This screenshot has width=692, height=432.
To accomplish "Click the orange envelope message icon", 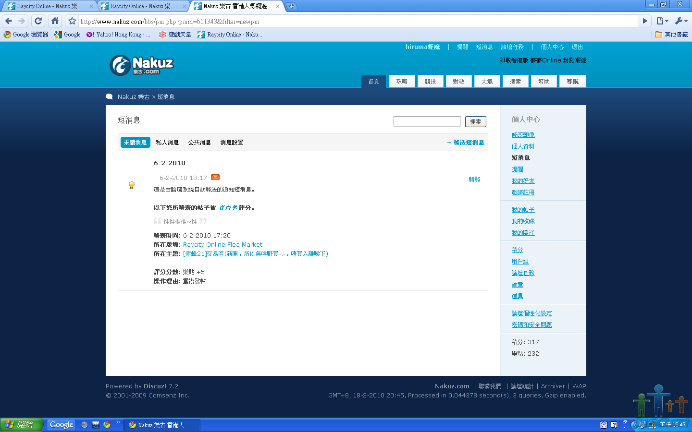I will point(215,178).
